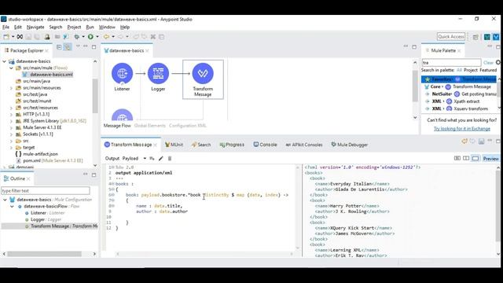Click the Listener component in the flow
Screen dimensions: 503x283
tap(122, 73)
